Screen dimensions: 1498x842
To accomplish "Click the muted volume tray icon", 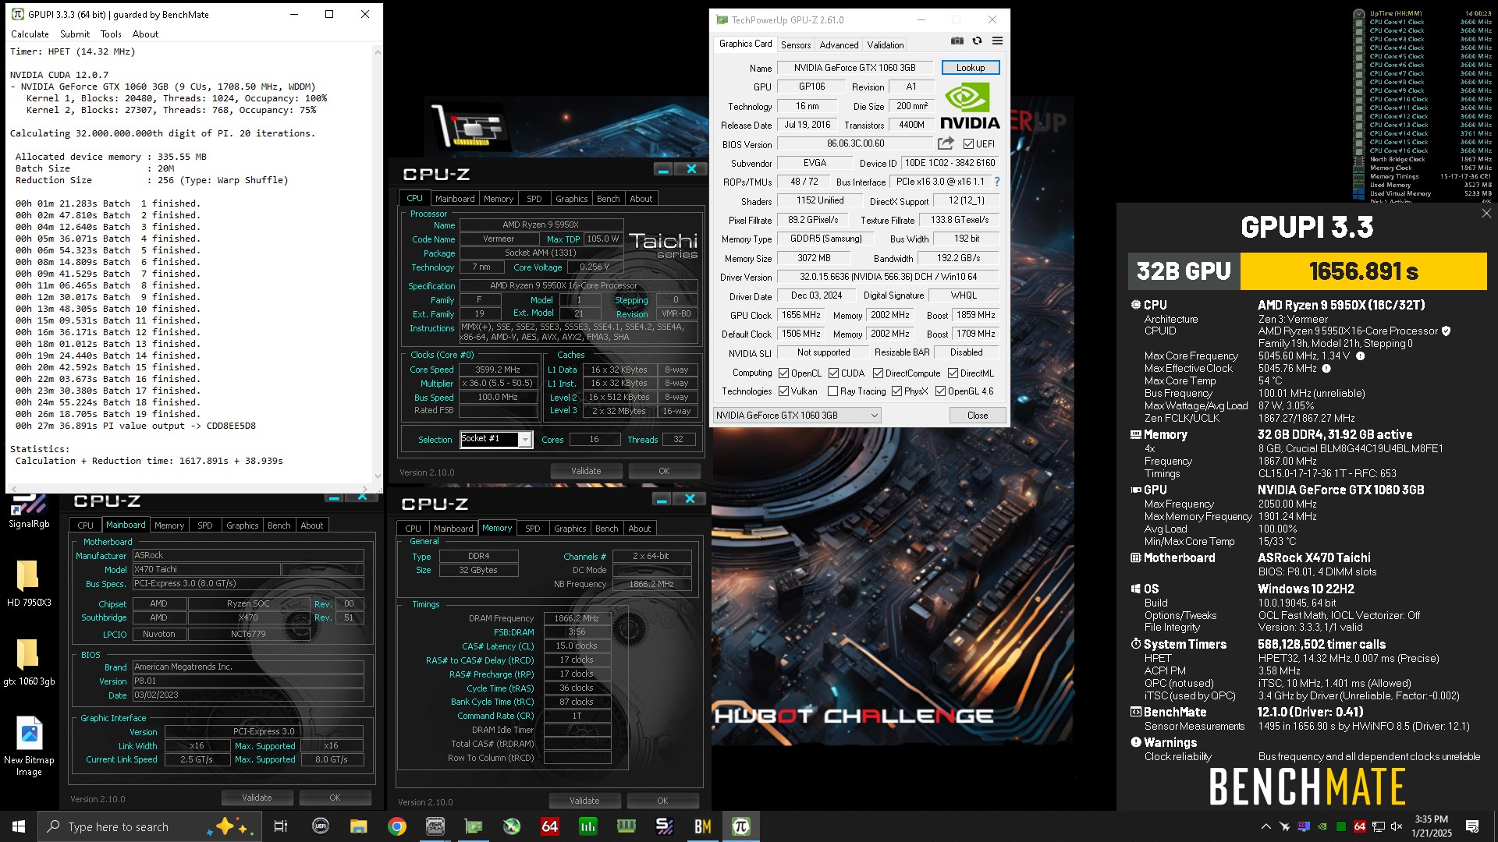I will (1397, 826).
